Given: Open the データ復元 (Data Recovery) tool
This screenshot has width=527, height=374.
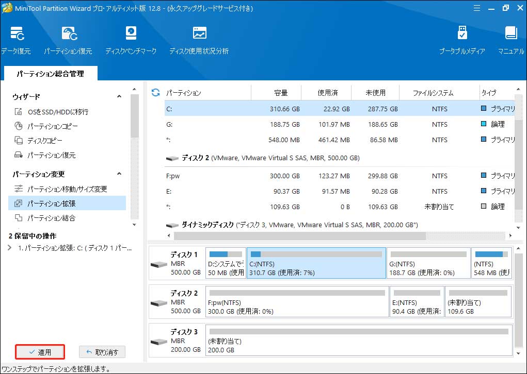Looking at the screenshot, I should point(15,40).
